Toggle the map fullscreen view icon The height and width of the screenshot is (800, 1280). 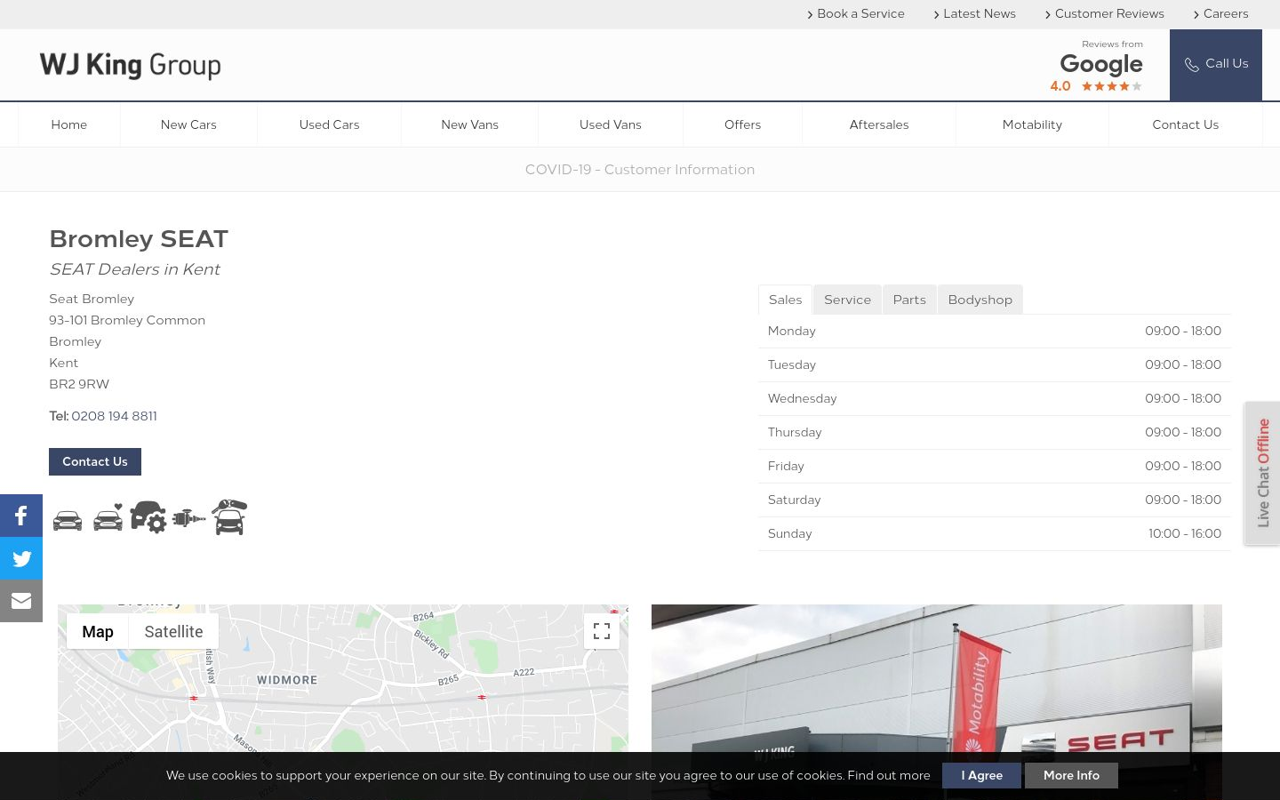coord(602,631)
